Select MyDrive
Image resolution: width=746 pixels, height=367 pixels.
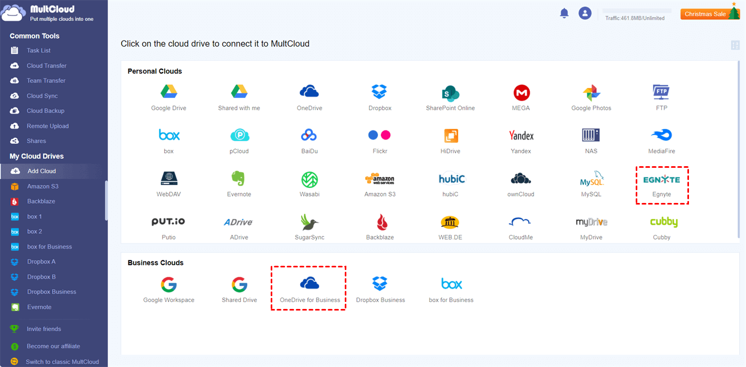coord(591,227)
